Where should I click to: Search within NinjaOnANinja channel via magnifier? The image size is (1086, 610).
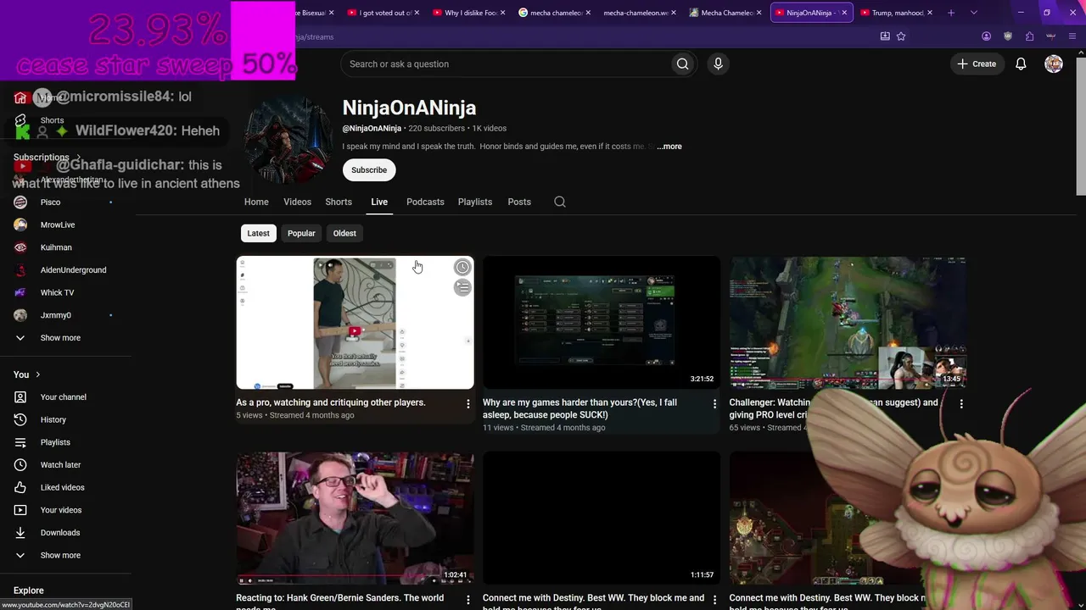click(x=560, y=202)
